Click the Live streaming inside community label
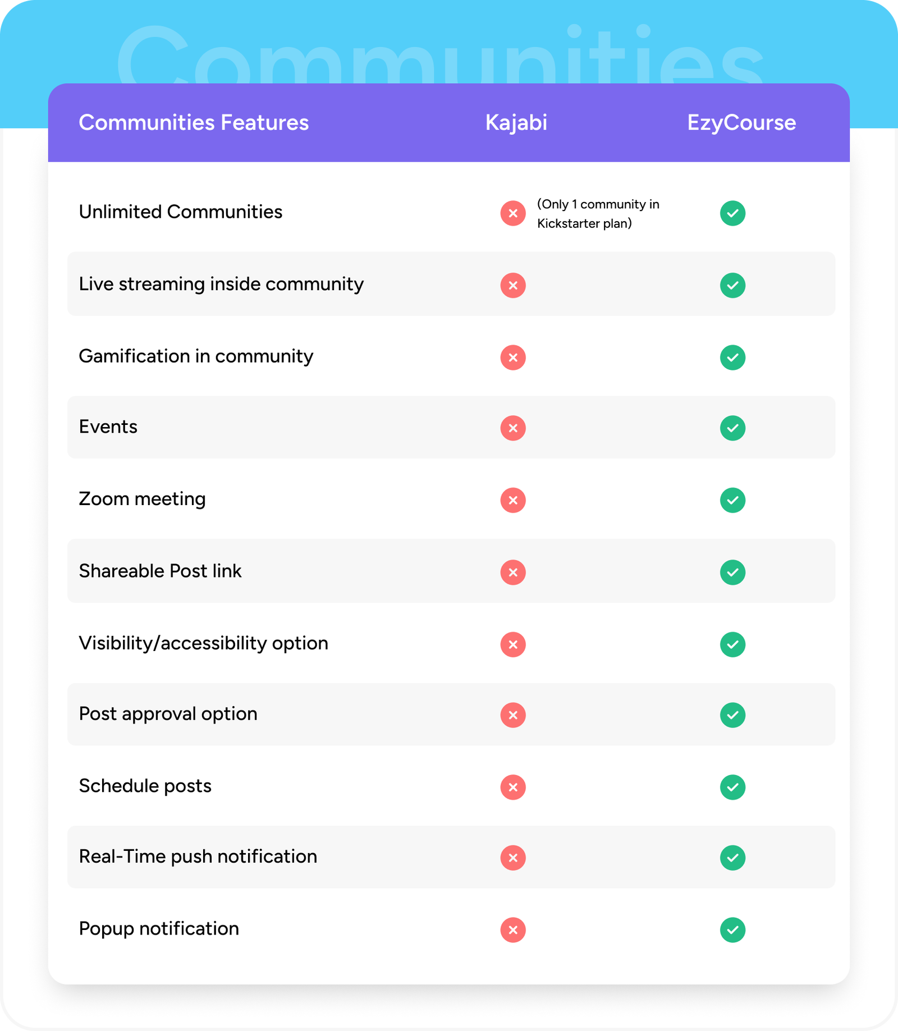 point(221,284)
